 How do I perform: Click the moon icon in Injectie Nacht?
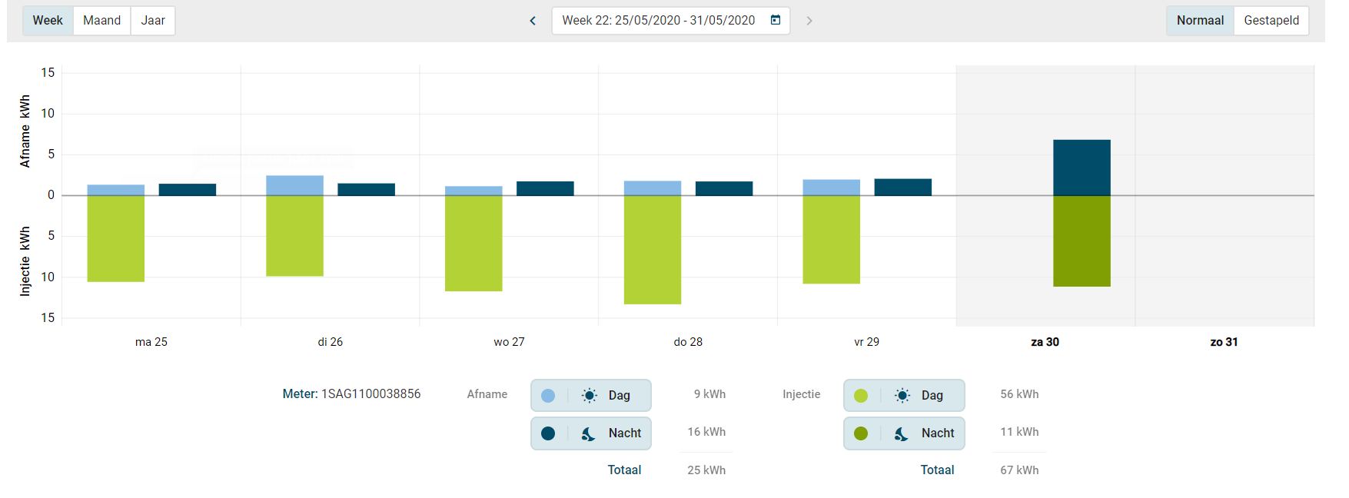[902, 433]
